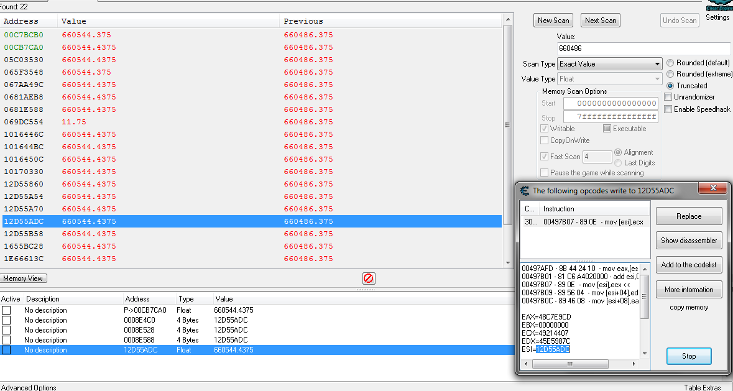The width and height of the screenshot is (733, 391).
Task: Select the mov [esi],ecx instruction row
Action: click(x=584, y=222)
